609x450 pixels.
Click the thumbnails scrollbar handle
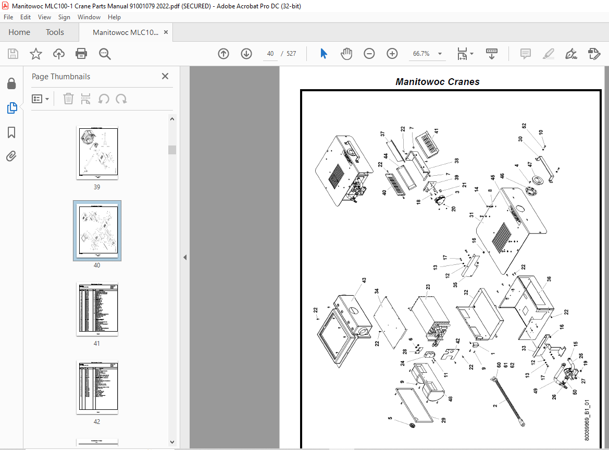point(172,150)
